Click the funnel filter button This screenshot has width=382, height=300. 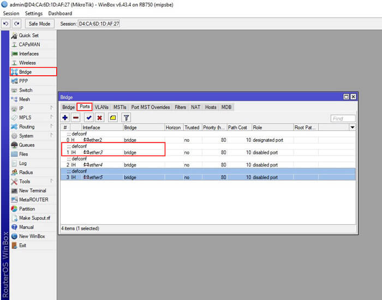click(x=126, y=118)
